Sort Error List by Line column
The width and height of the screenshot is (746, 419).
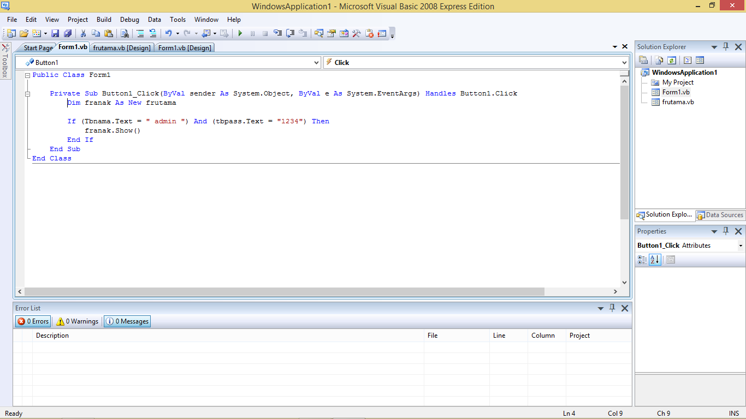tap(508, 336)
